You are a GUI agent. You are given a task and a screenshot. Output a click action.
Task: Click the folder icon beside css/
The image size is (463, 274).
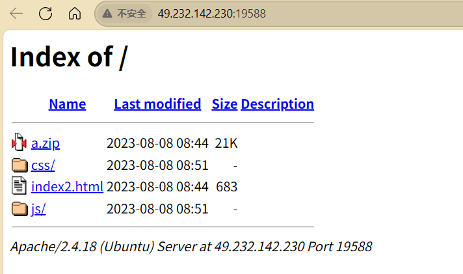point(19,165)
